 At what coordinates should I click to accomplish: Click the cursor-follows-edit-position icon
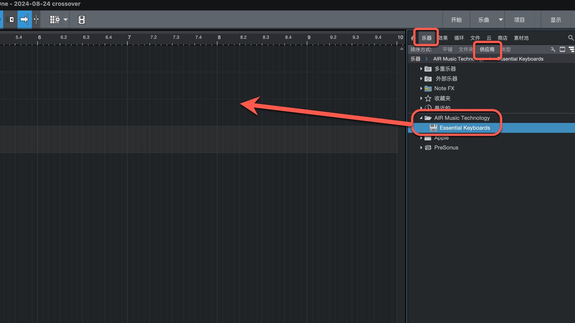36,20
